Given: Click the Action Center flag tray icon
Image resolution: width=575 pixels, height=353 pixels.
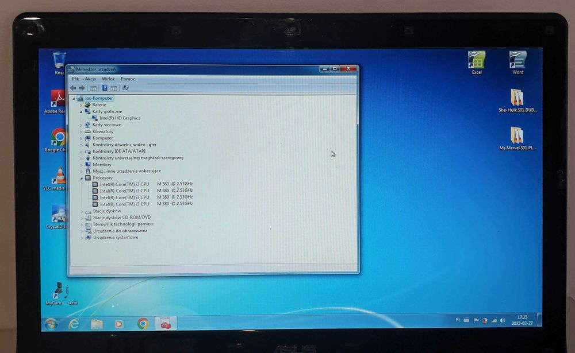Looking at the screenshot, I should coord(476,320).
